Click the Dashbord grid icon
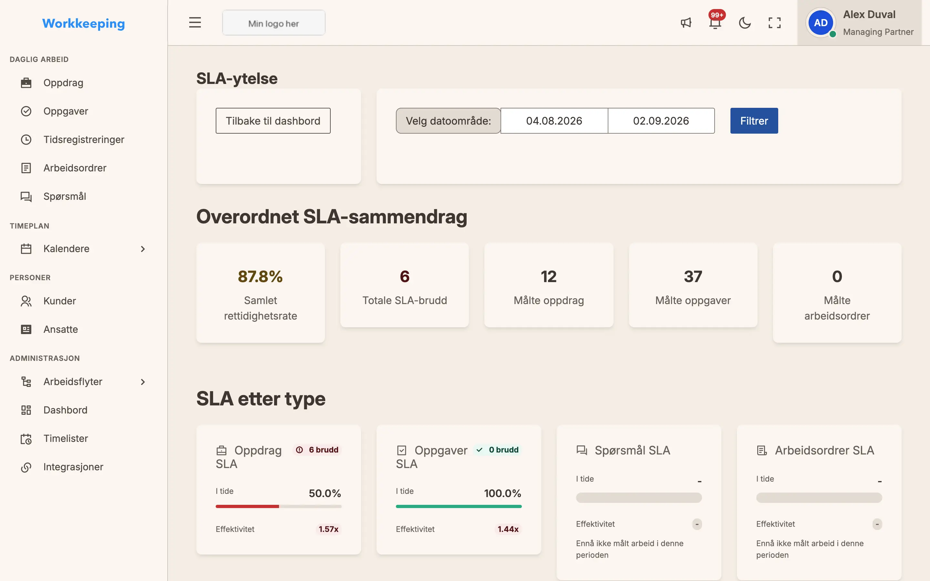The width and height of the screenshot is (930, 581). pos(26,410)
